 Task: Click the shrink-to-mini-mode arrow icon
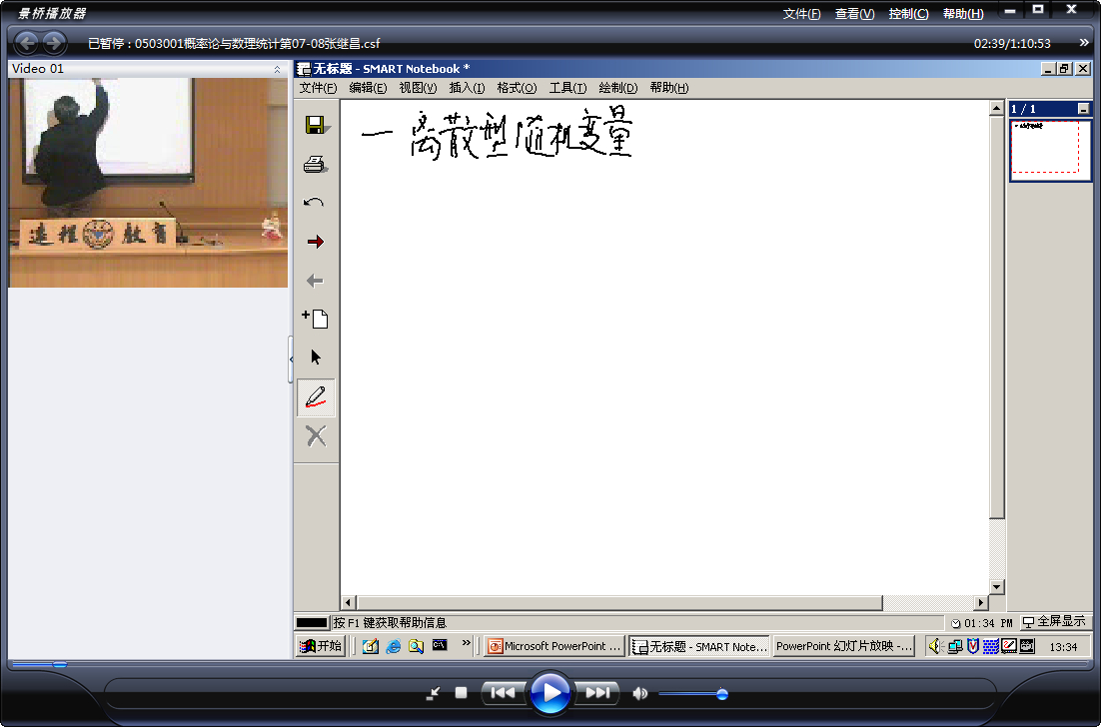tap(434, 693)
